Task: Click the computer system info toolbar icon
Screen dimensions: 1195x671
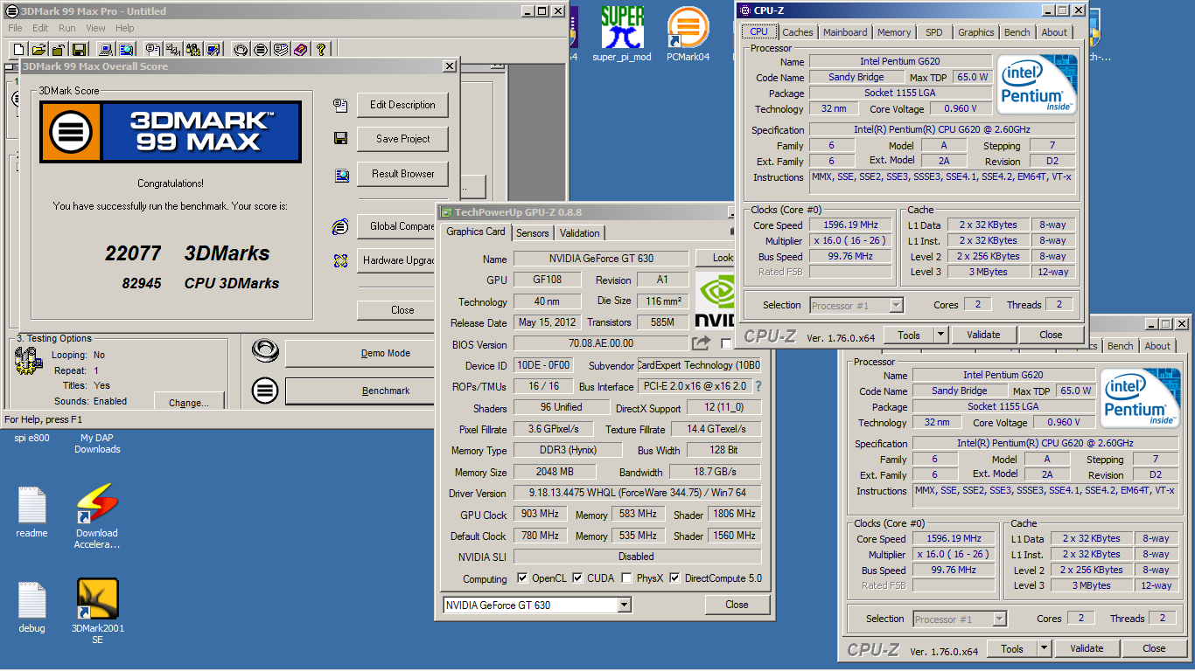Action: point(106,49)
